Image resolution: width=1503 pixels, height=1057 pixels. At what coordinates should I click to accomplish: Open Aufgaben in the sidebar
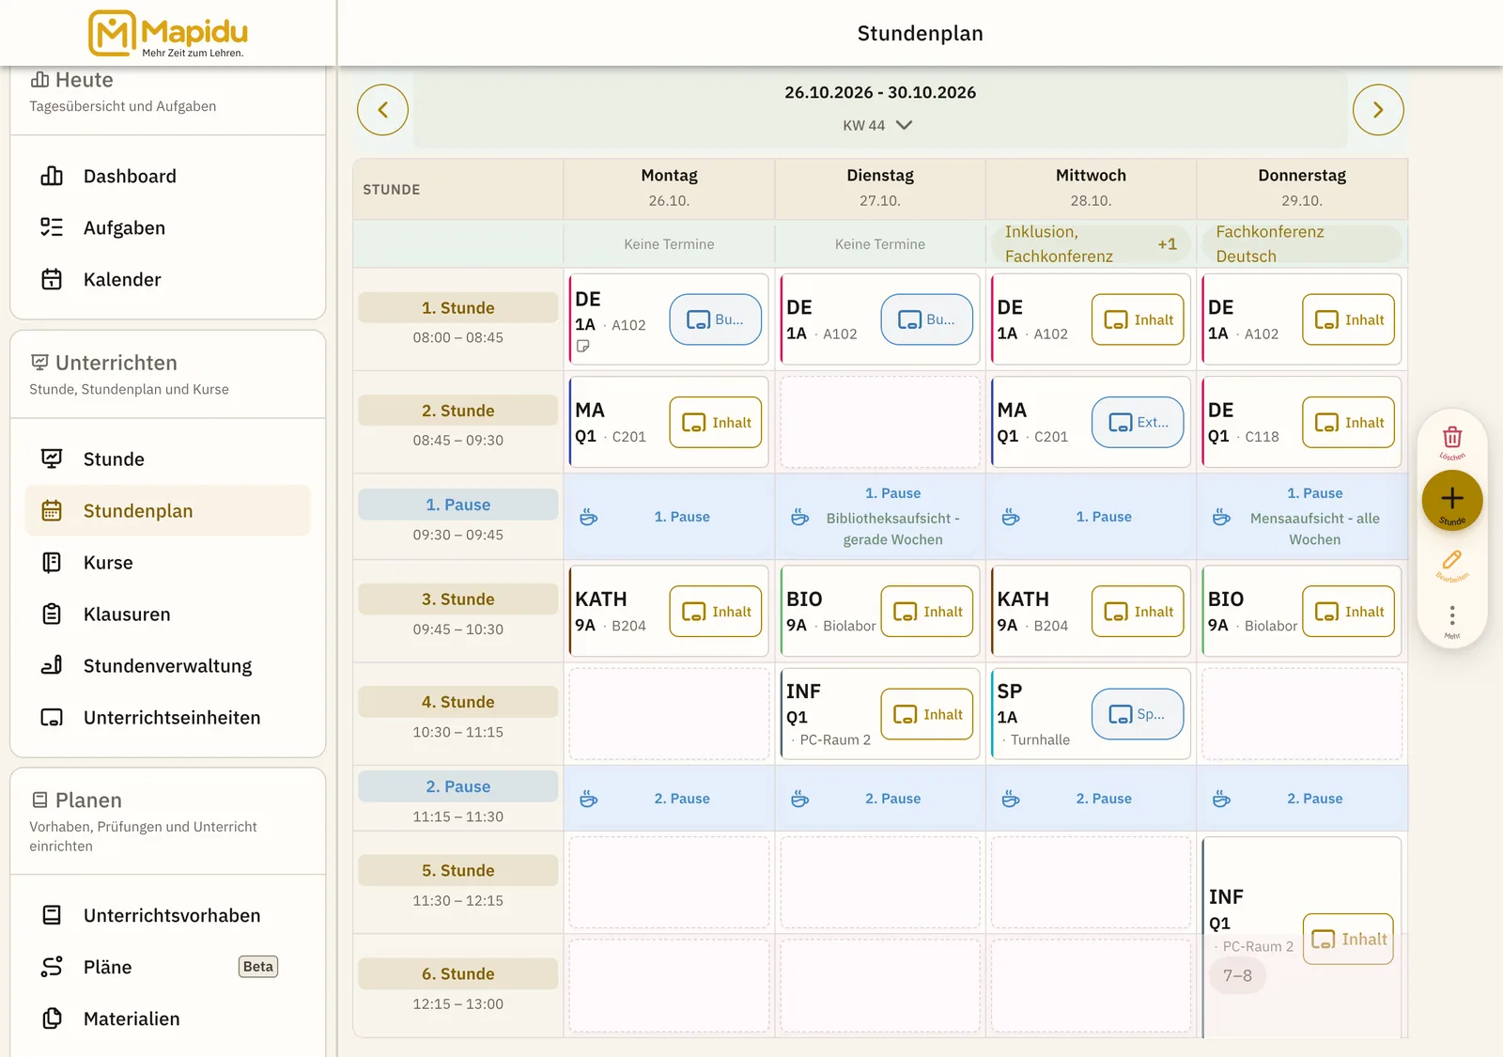pyautogui.click(x=168, y=228)
